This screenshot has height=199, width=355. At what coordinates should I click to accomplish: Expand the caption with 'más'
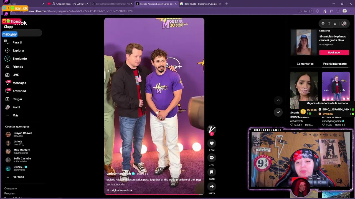coord(198,180)
